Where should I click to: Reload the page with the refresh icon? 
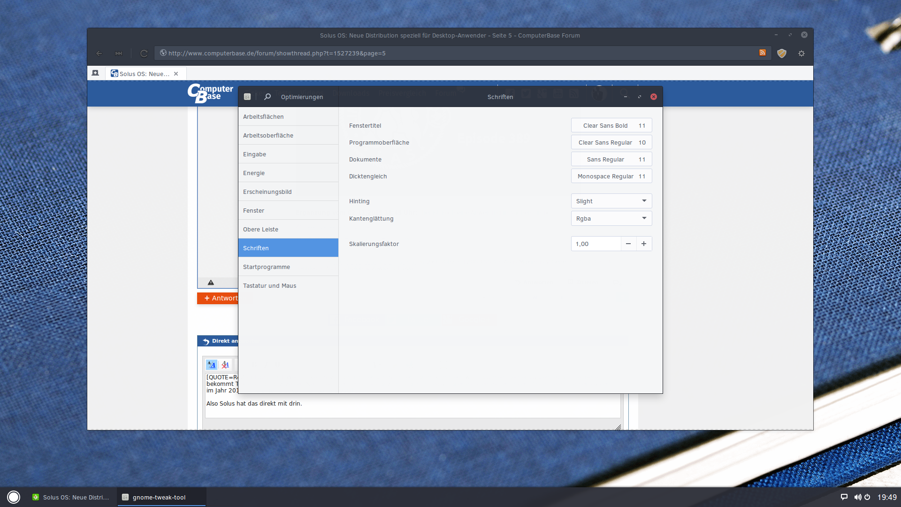144,54
